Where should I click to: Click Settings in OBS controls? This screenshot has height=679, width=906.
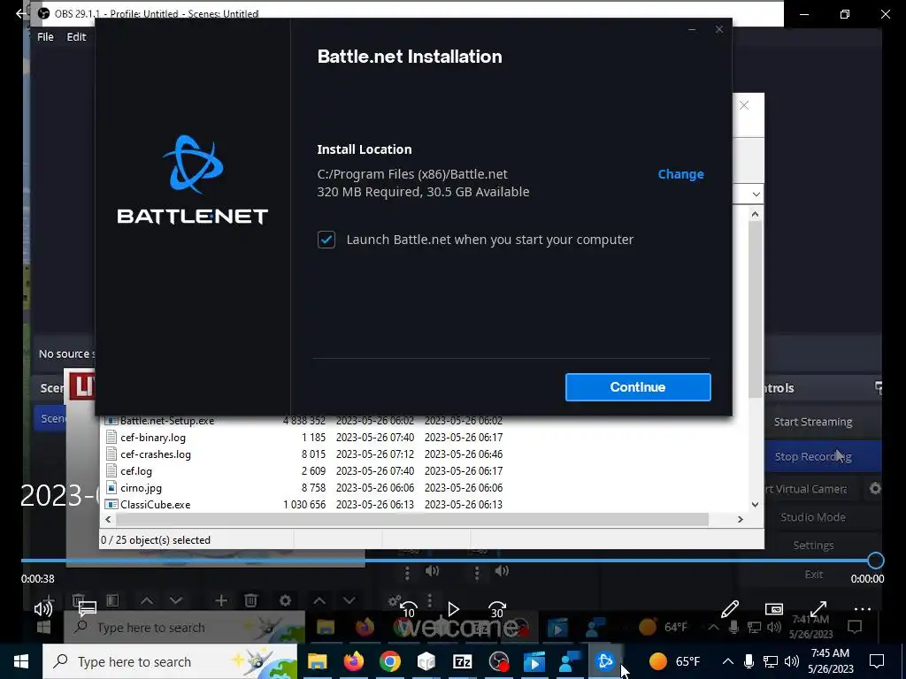[x=813, y=545]
